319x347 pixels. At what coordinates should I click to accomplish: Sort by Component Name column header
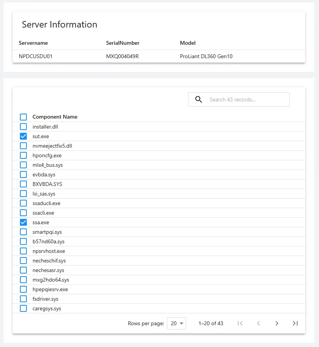[x=55, y=117]
